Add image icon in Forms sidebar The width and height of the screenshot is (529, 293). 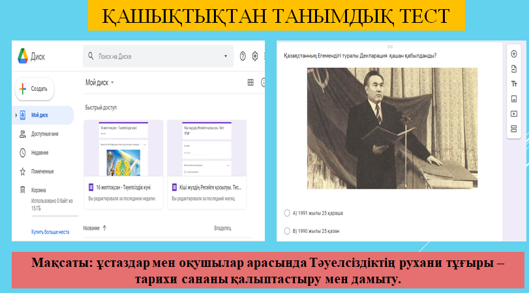pyautogui.click(x=514, y=99)
